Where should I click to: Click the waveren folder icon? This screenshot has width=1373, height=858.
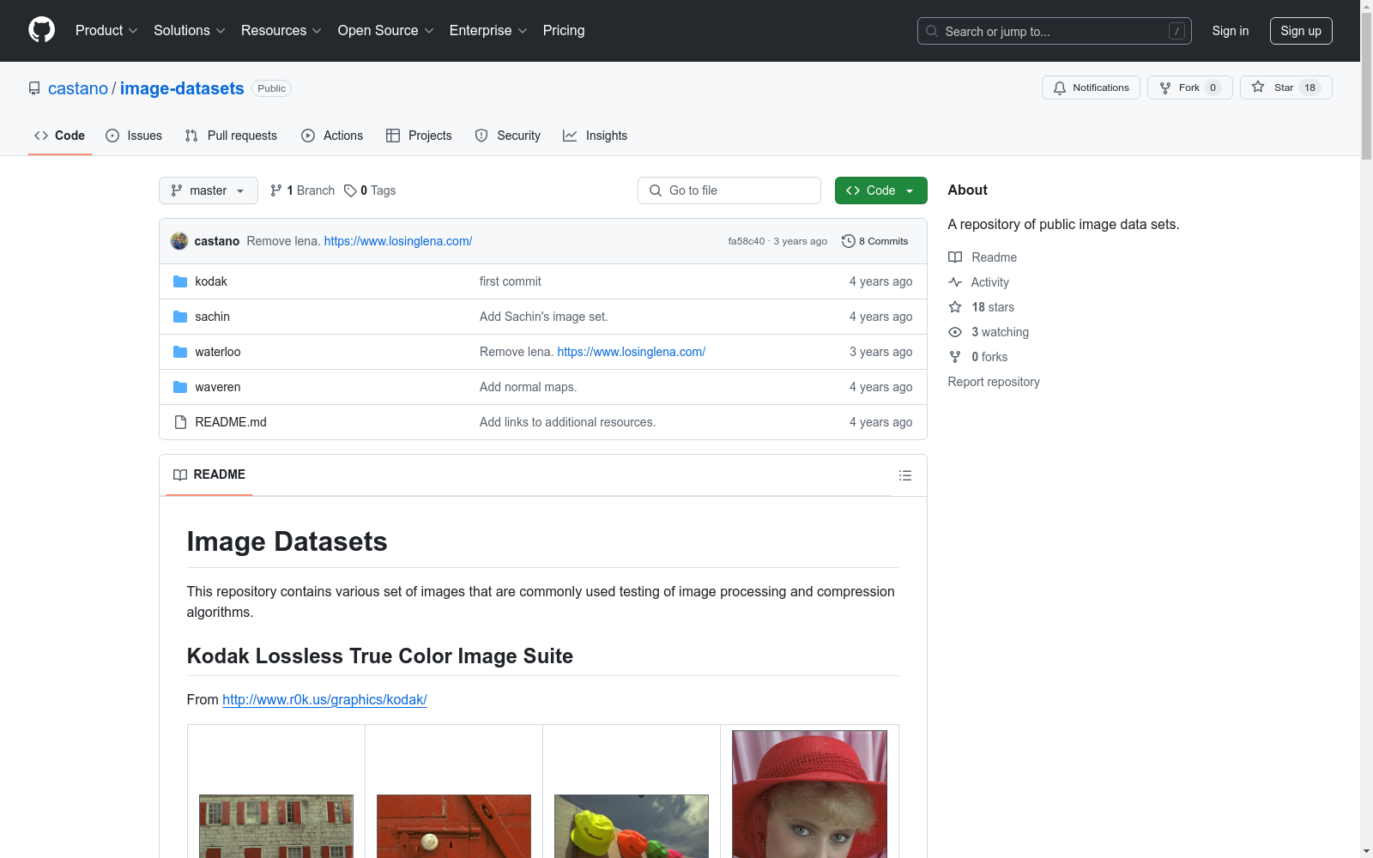(180, 387)
